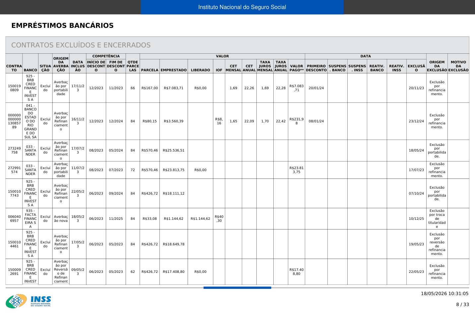Click contract number 1500092691
Screen dimensions: 475x313
coord(14,272)
